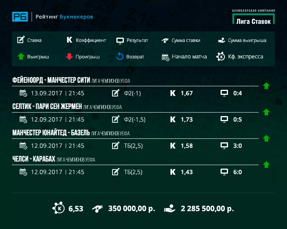Click the Начало матча calendar icon in legend
Screen dimensions: 287x229
click(166, 57)
